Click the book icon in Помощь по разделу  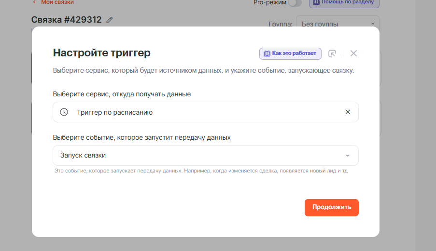pos(315,2)
